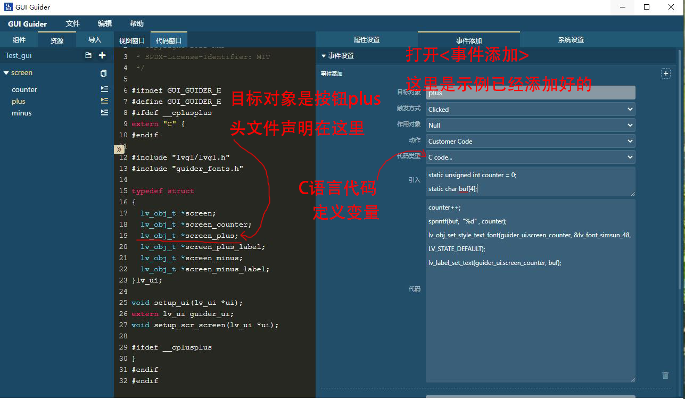Image resolution: width=685 pixels, height=399 pixels.
Task: Click the GUI Guider menu label
Action: pyautogui.click(x=28, y=24)
